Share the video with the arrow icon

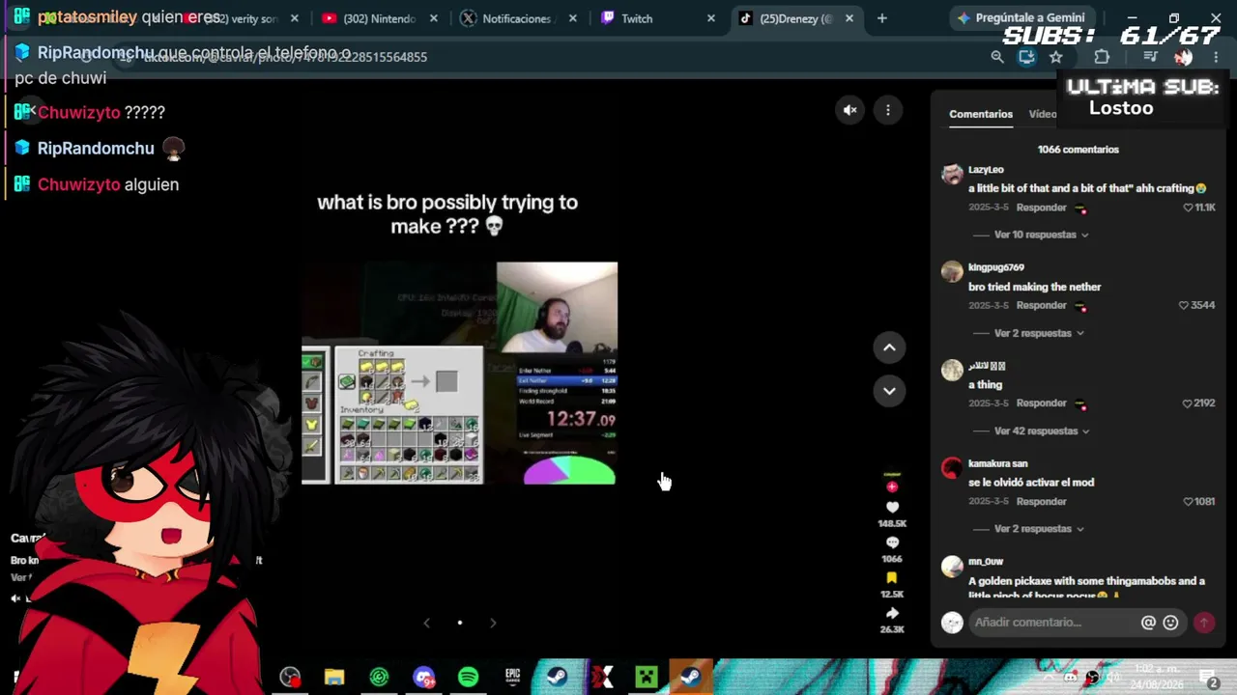(x=892, y=613)
